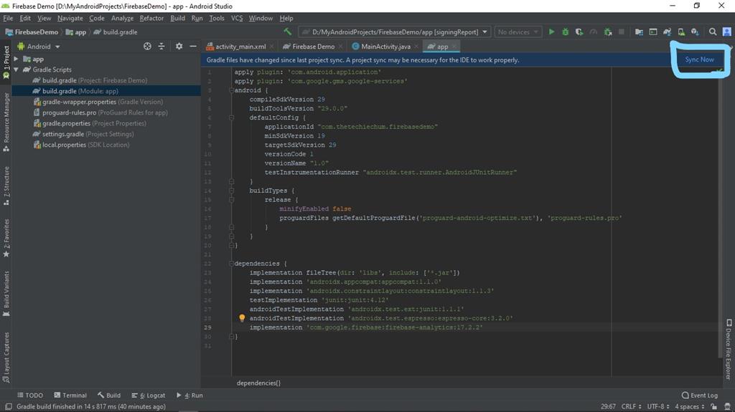Screen dimensions: 735x412
Task: Toggle the Device File Explorer panel
Action: click(x=728, y=349)
